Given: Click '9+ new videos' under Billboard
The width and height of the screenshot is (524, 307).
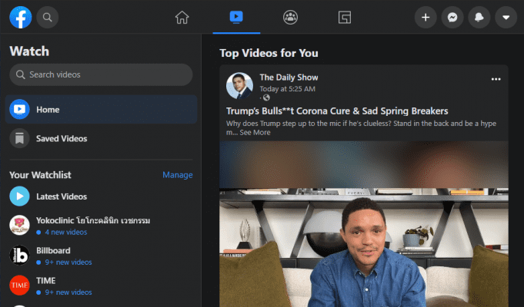Looking at the screenshot, I should pyautogui.click(x=68, y=262).
